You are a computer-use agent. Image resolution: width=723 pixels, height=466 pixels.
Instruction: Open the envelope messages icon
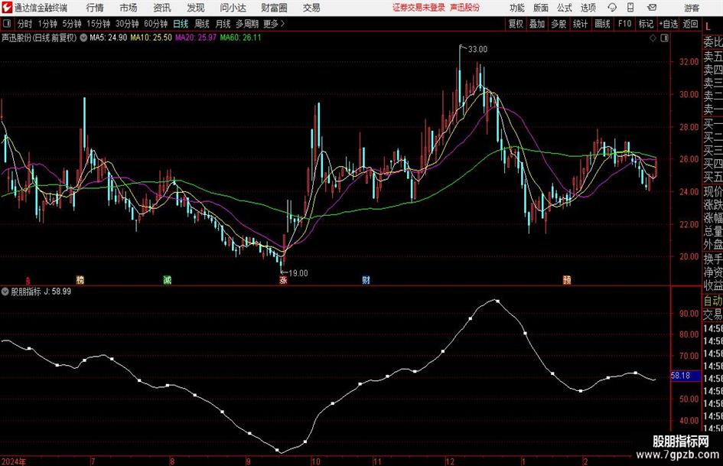[652, 8]
